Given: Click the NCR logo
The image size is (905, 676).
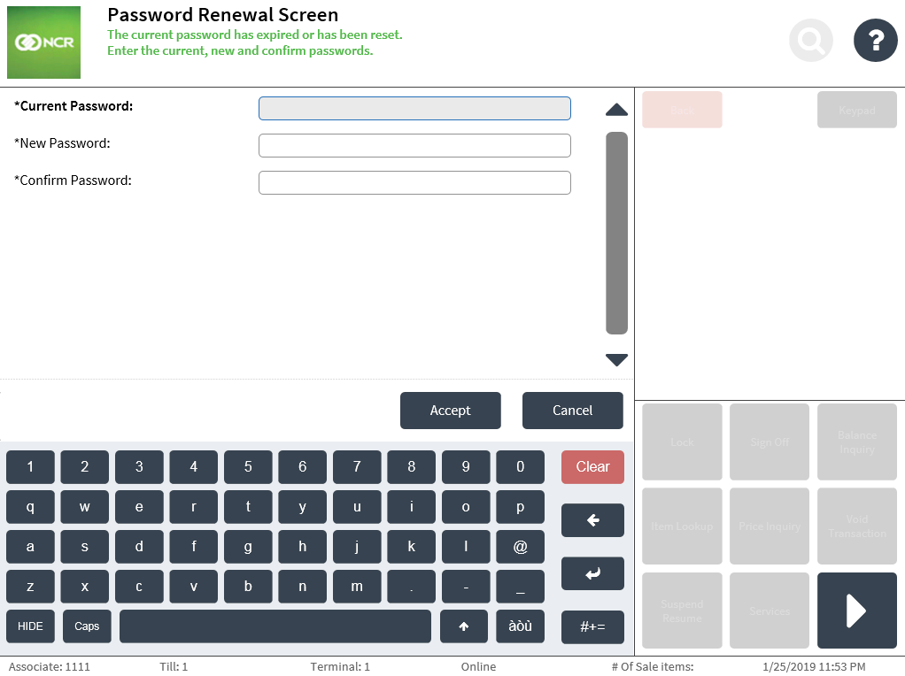Looking at the screenshot, I should [x=43, y=42].
